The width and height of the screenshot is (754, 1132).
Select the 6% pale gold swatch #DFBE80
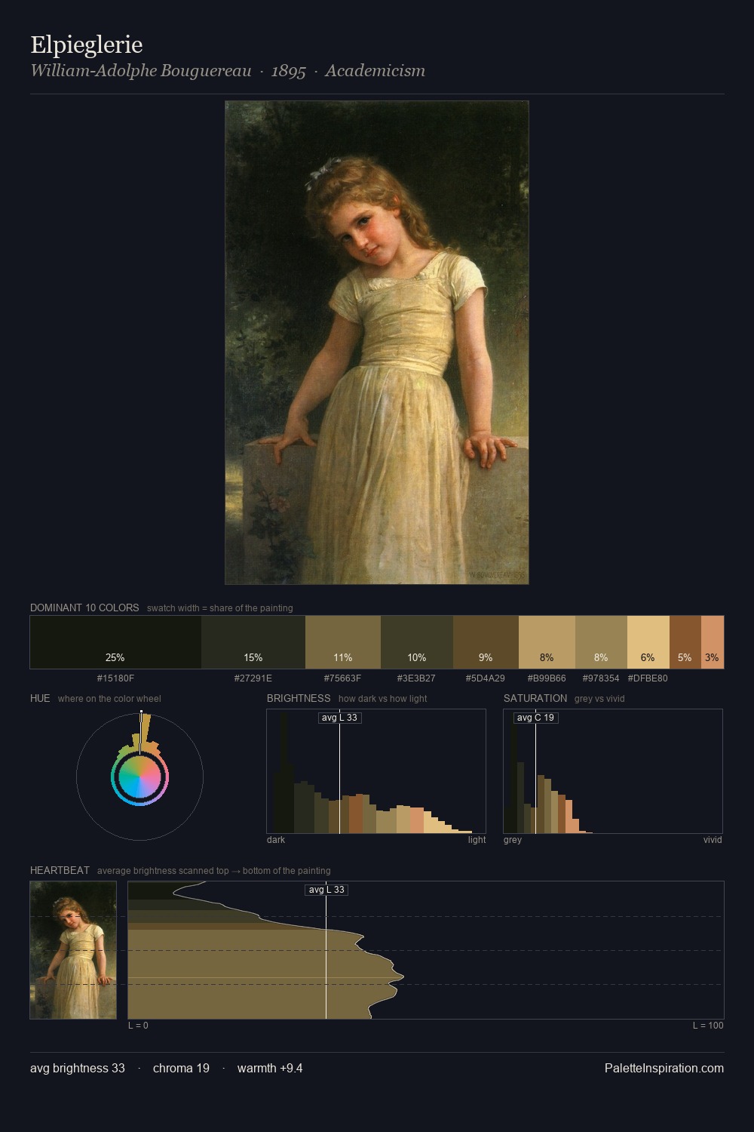[x=648, y=642]
